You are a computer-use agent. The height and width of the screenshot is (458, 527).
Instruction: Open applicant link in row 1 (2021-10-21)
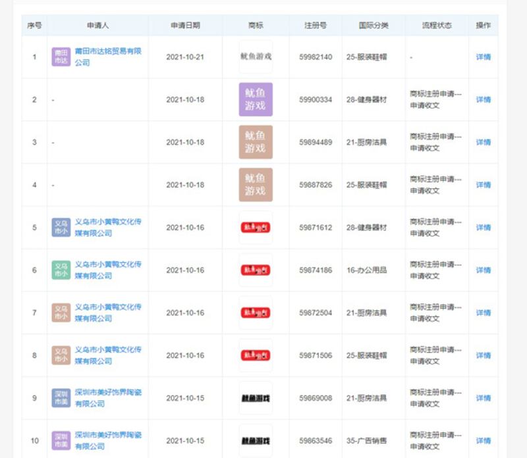click(108, 57)
